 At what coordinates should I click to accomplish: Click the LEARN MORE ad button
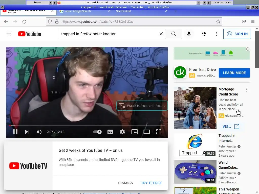[234, 73]
